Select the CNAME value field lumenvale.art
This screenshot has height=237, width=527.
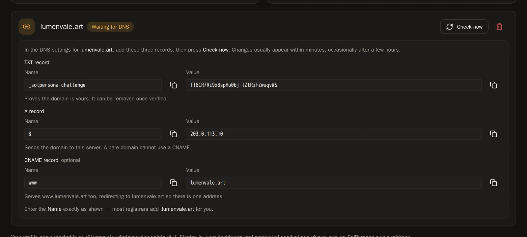[x=334, y=183]
